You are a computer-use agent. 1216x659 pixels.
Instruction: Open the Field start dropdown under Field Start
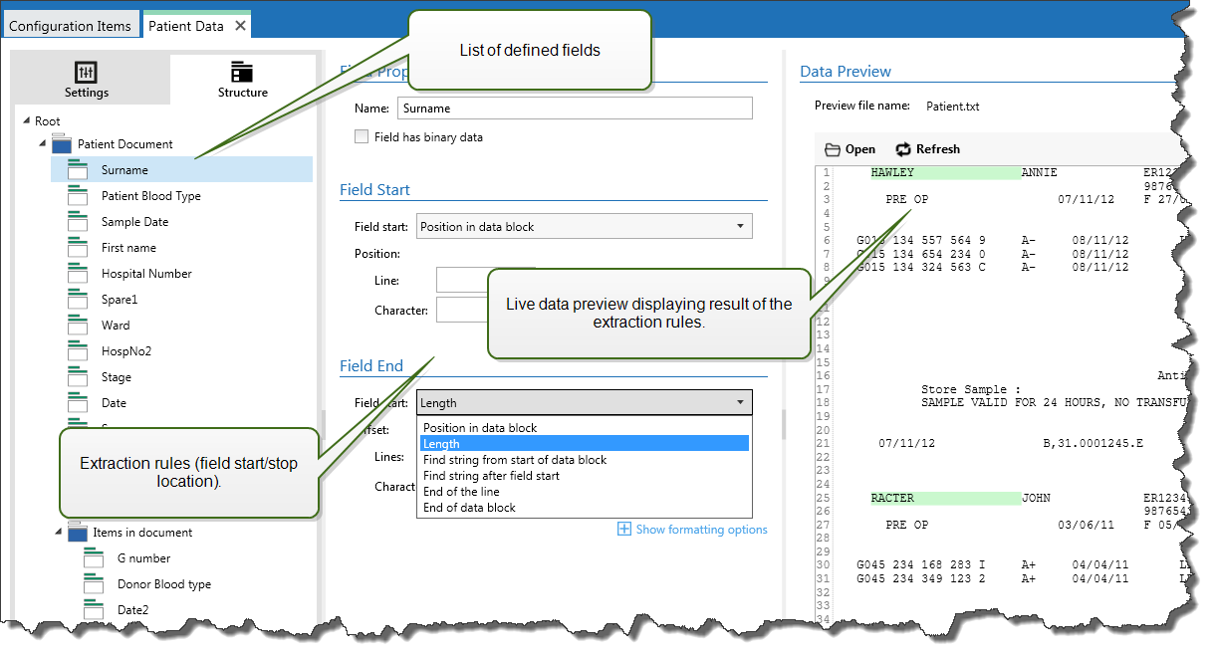pyautogui.click(x=584, y=227)
